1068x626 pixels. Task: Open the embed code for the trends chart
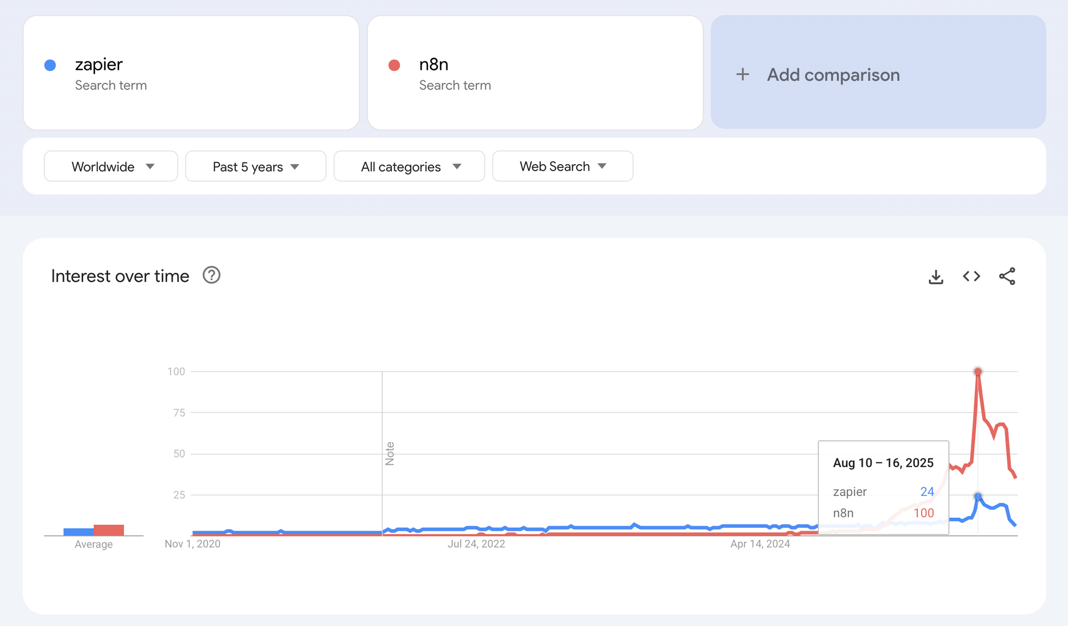[x=971, y=276]
